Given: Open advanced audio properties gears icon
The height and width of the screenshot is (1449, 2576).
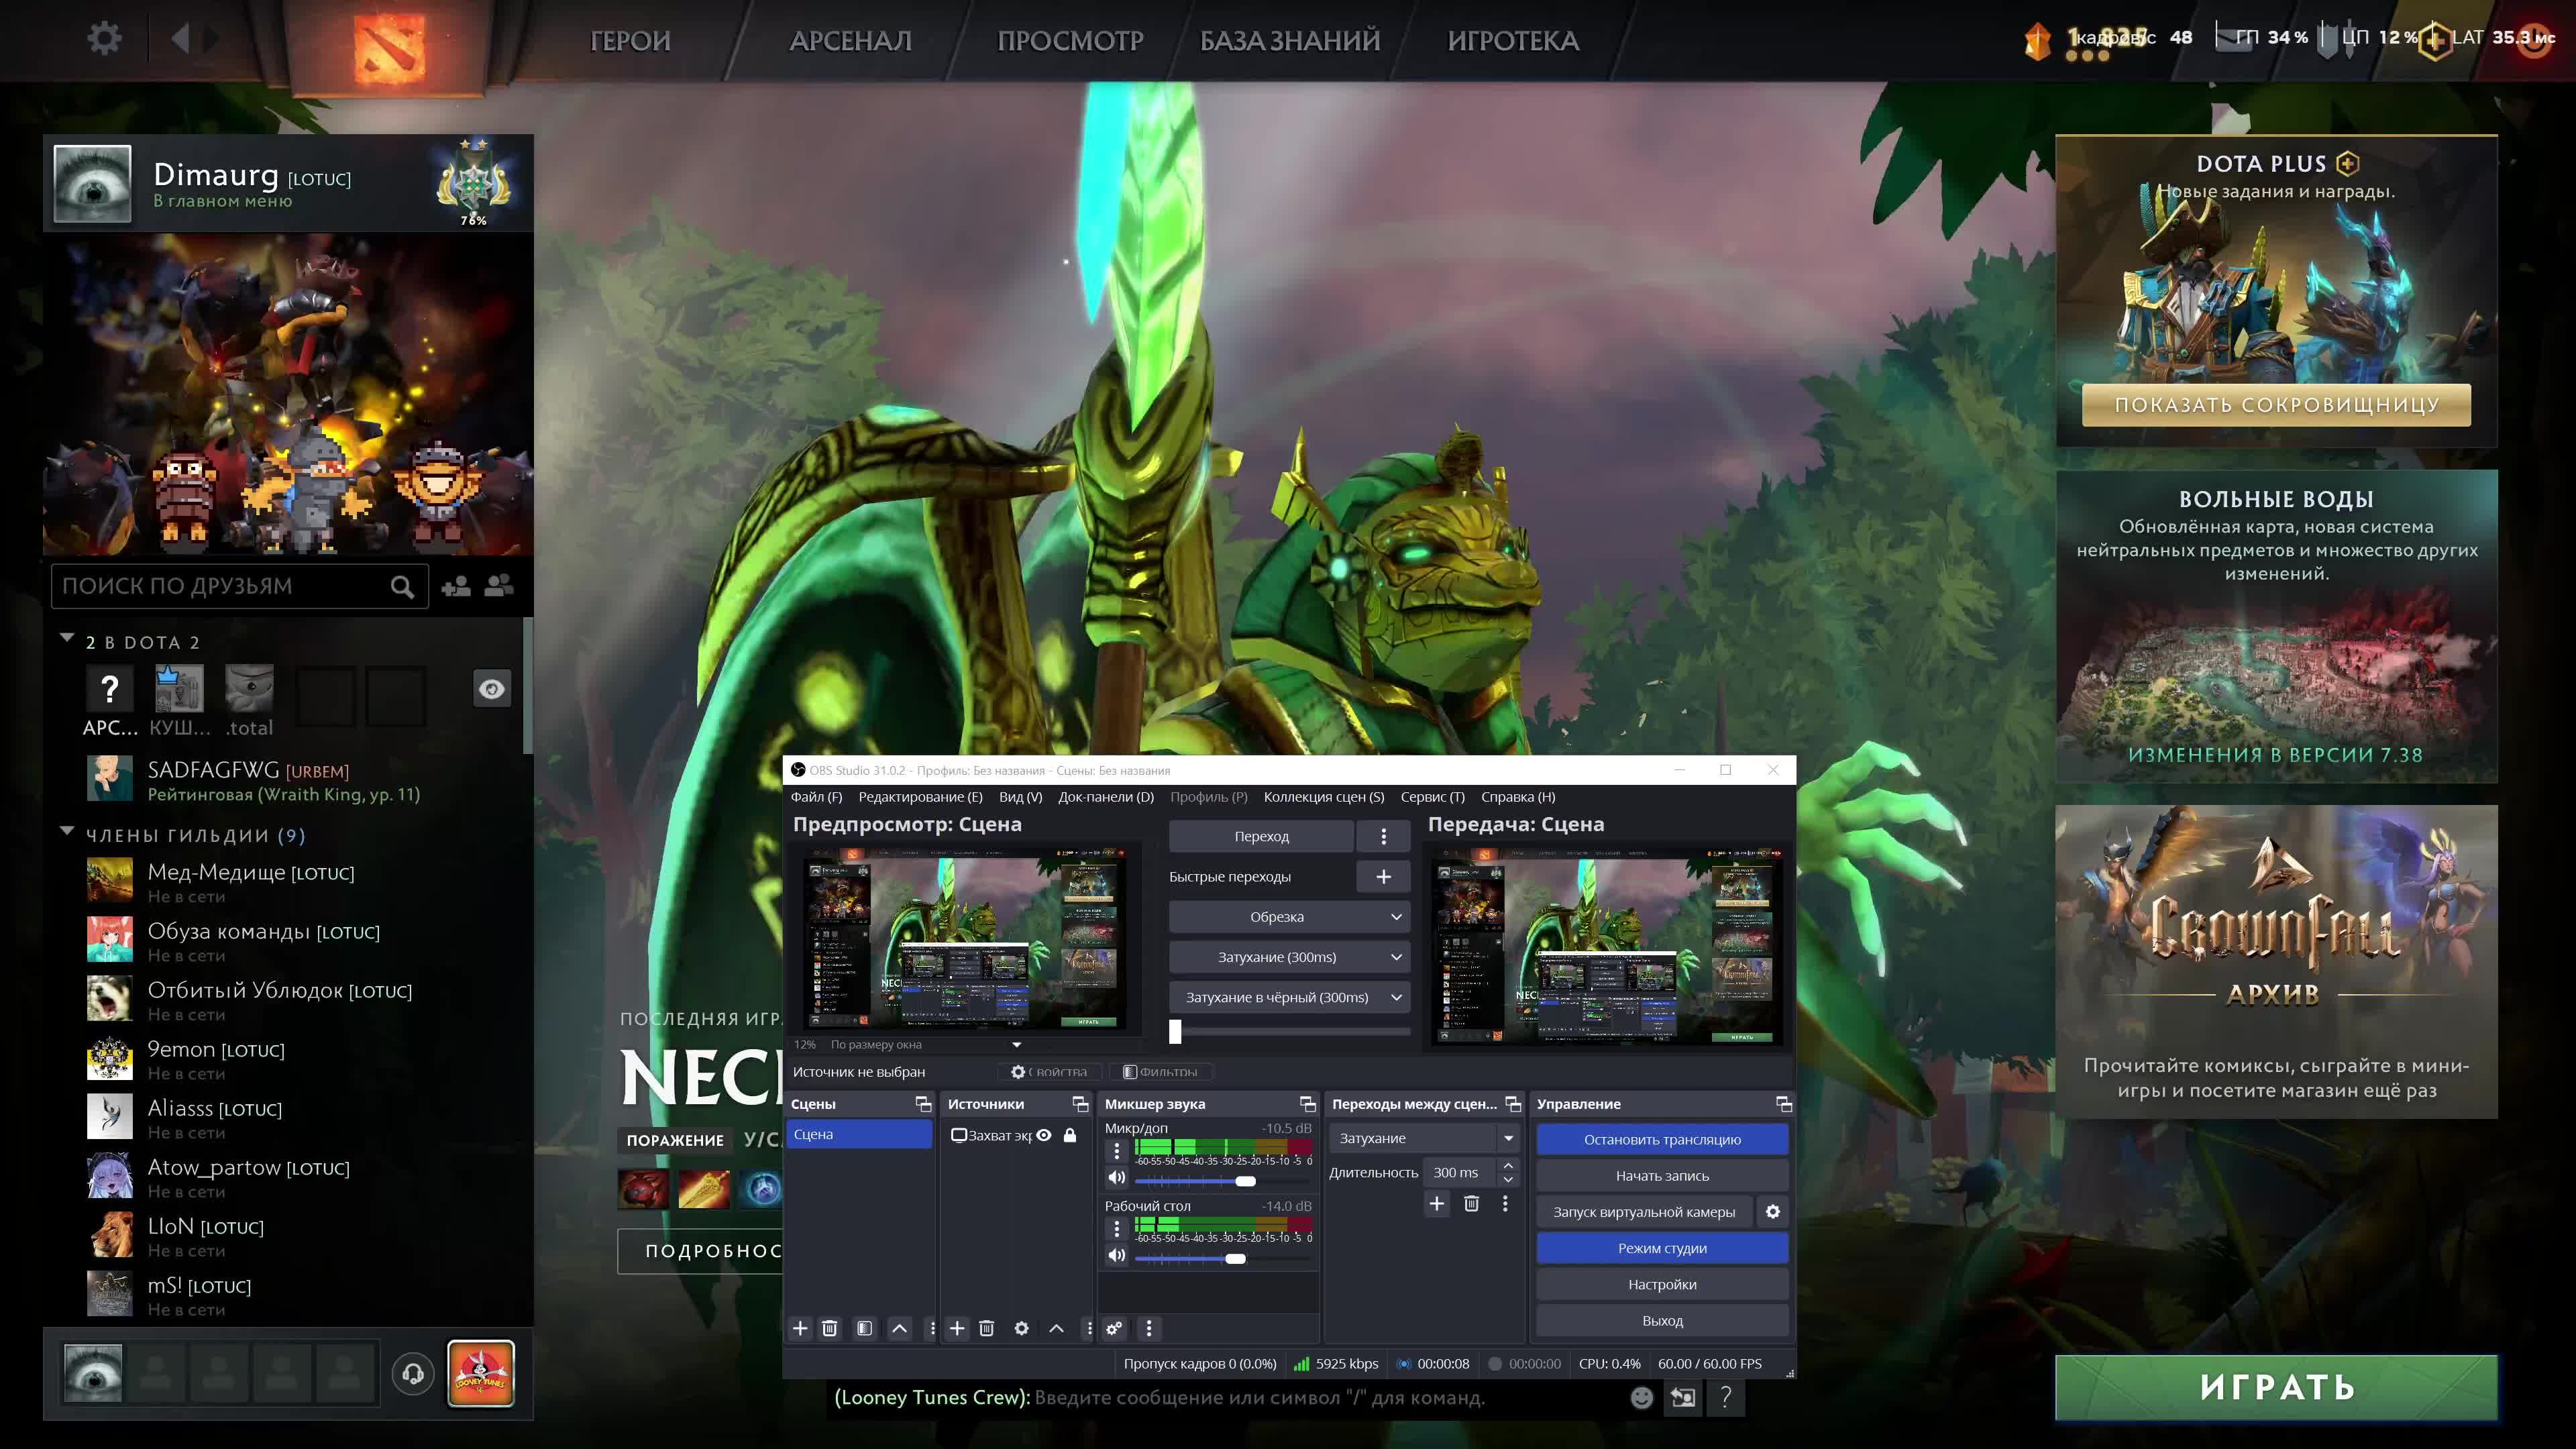Looking at the screenshot, I should click(x=1114, y=1328).
